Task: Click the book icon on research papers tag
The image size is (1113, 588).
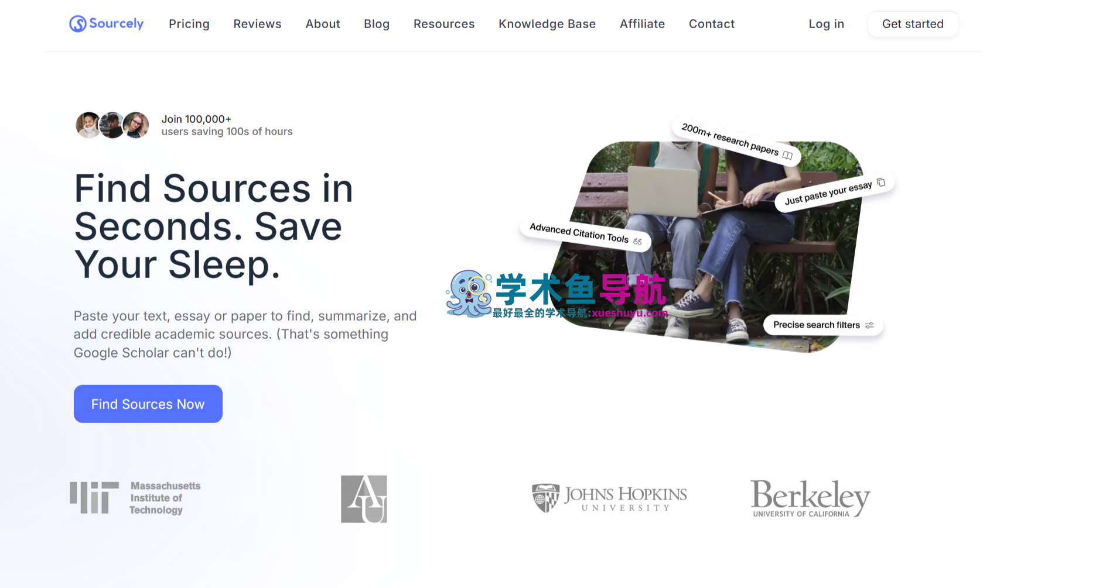Action: point(788,156)
